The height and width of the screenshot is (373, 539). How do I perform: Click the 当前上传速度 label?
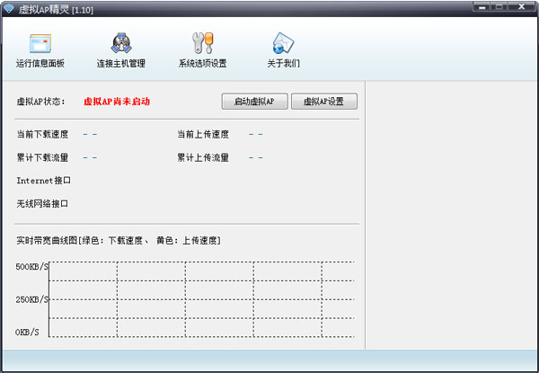coord(203,134)
